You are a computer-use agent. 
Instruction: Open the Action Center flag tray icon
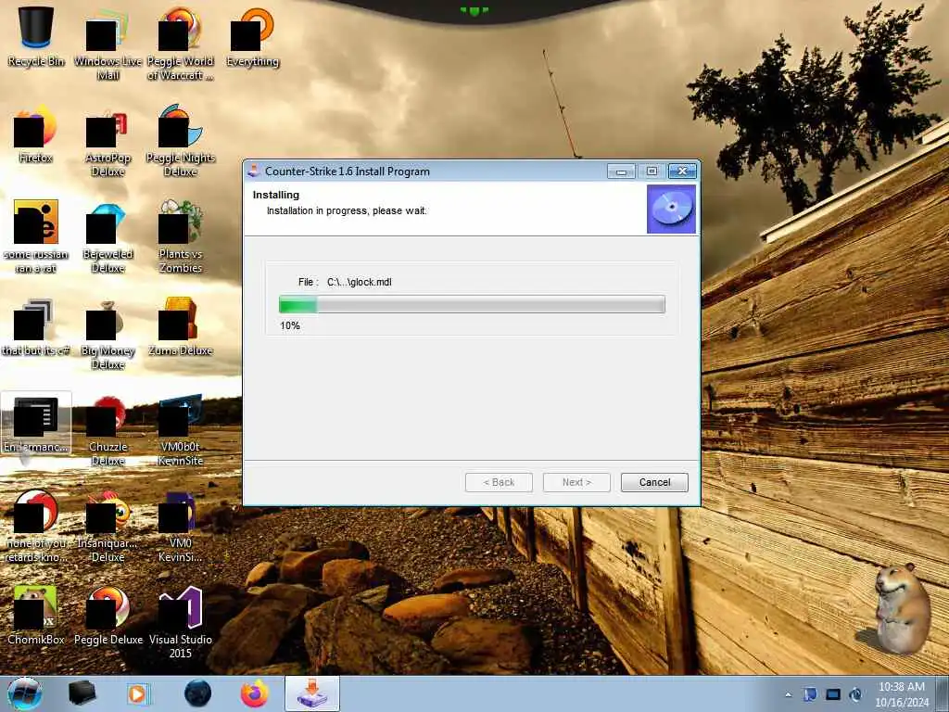click(810, 694)
